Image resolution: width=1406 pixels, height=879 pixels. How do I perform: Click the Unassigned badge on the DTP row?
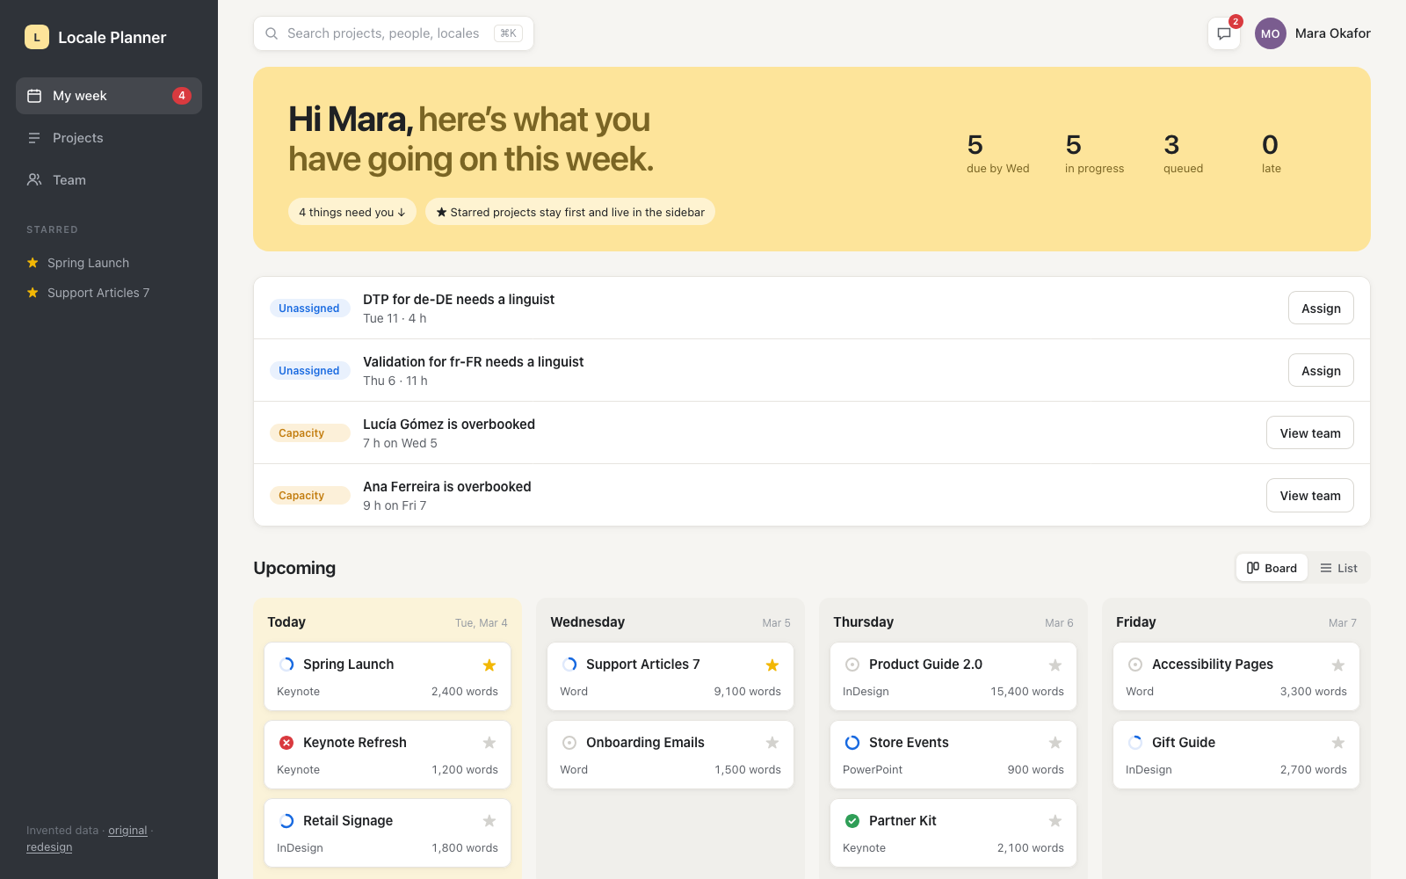click(x=309, y=309)
